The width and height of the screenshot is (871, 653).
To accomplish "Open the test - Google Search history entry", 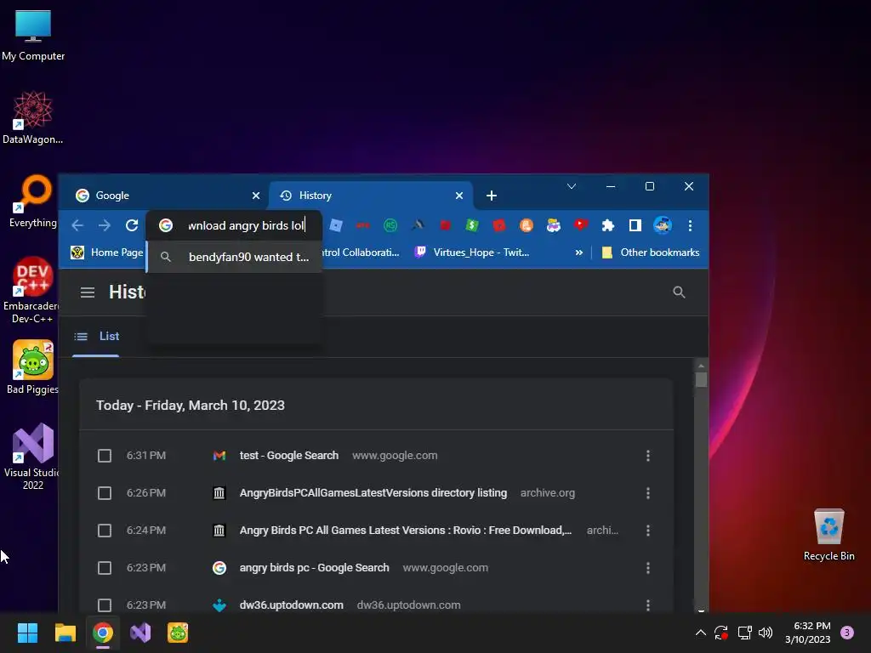I will click(x=289, y=456).
